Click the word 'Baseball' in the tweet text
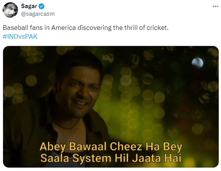The height and width of the screenshot is (171, 221). (16, 28)
